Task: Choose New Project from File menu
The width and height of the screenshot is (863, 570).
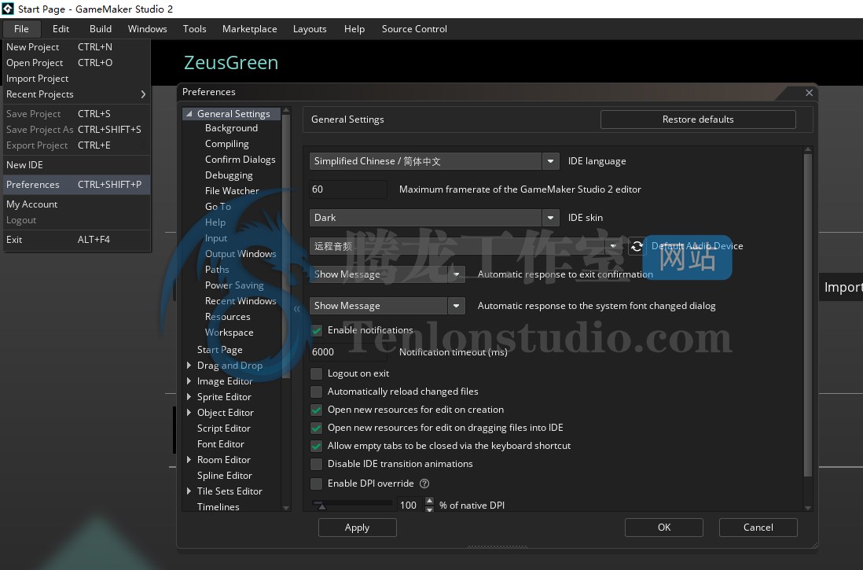Action: [76, 47]
